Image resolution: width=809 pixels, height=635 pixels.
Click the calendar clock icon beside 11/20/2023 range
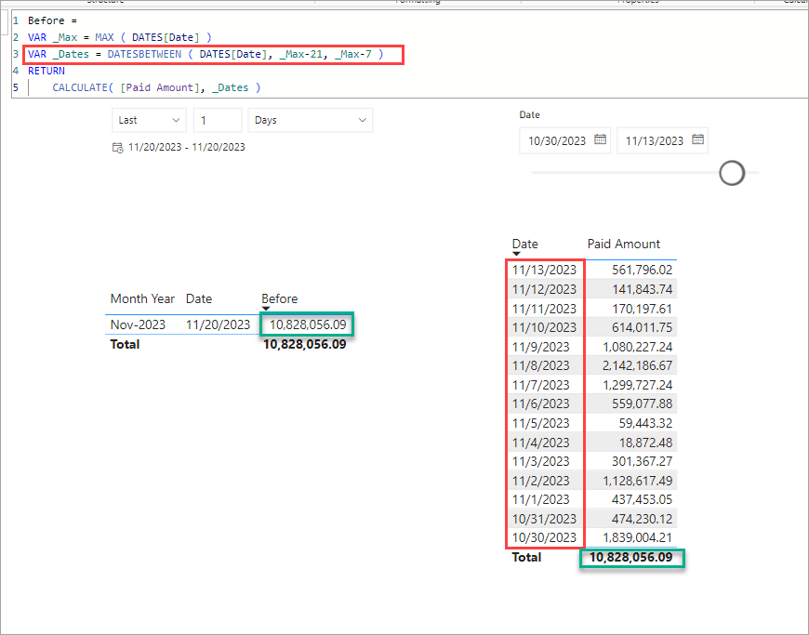point(118,148)
